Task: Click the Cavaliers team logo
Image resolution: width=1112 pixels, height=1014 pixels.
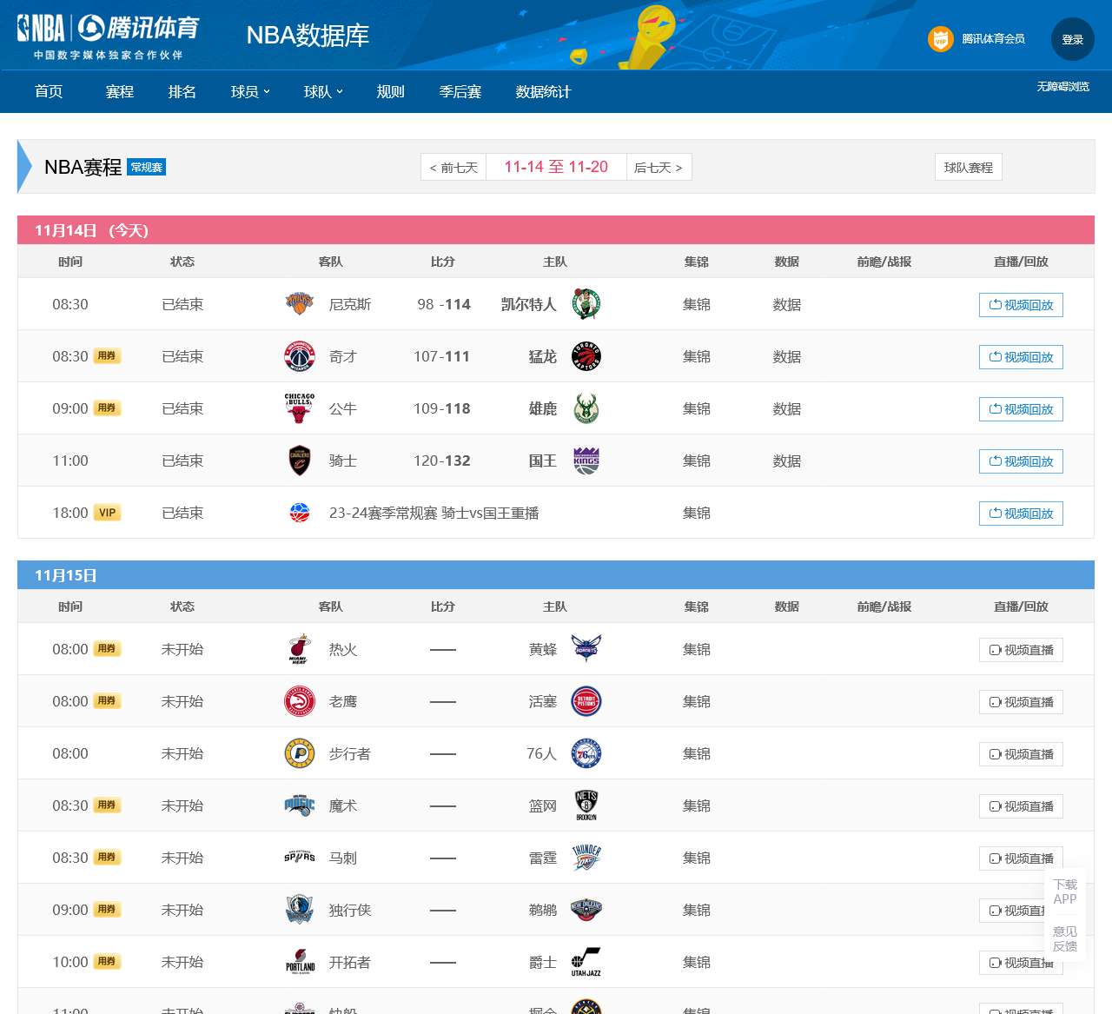Action: pos(300,461)
